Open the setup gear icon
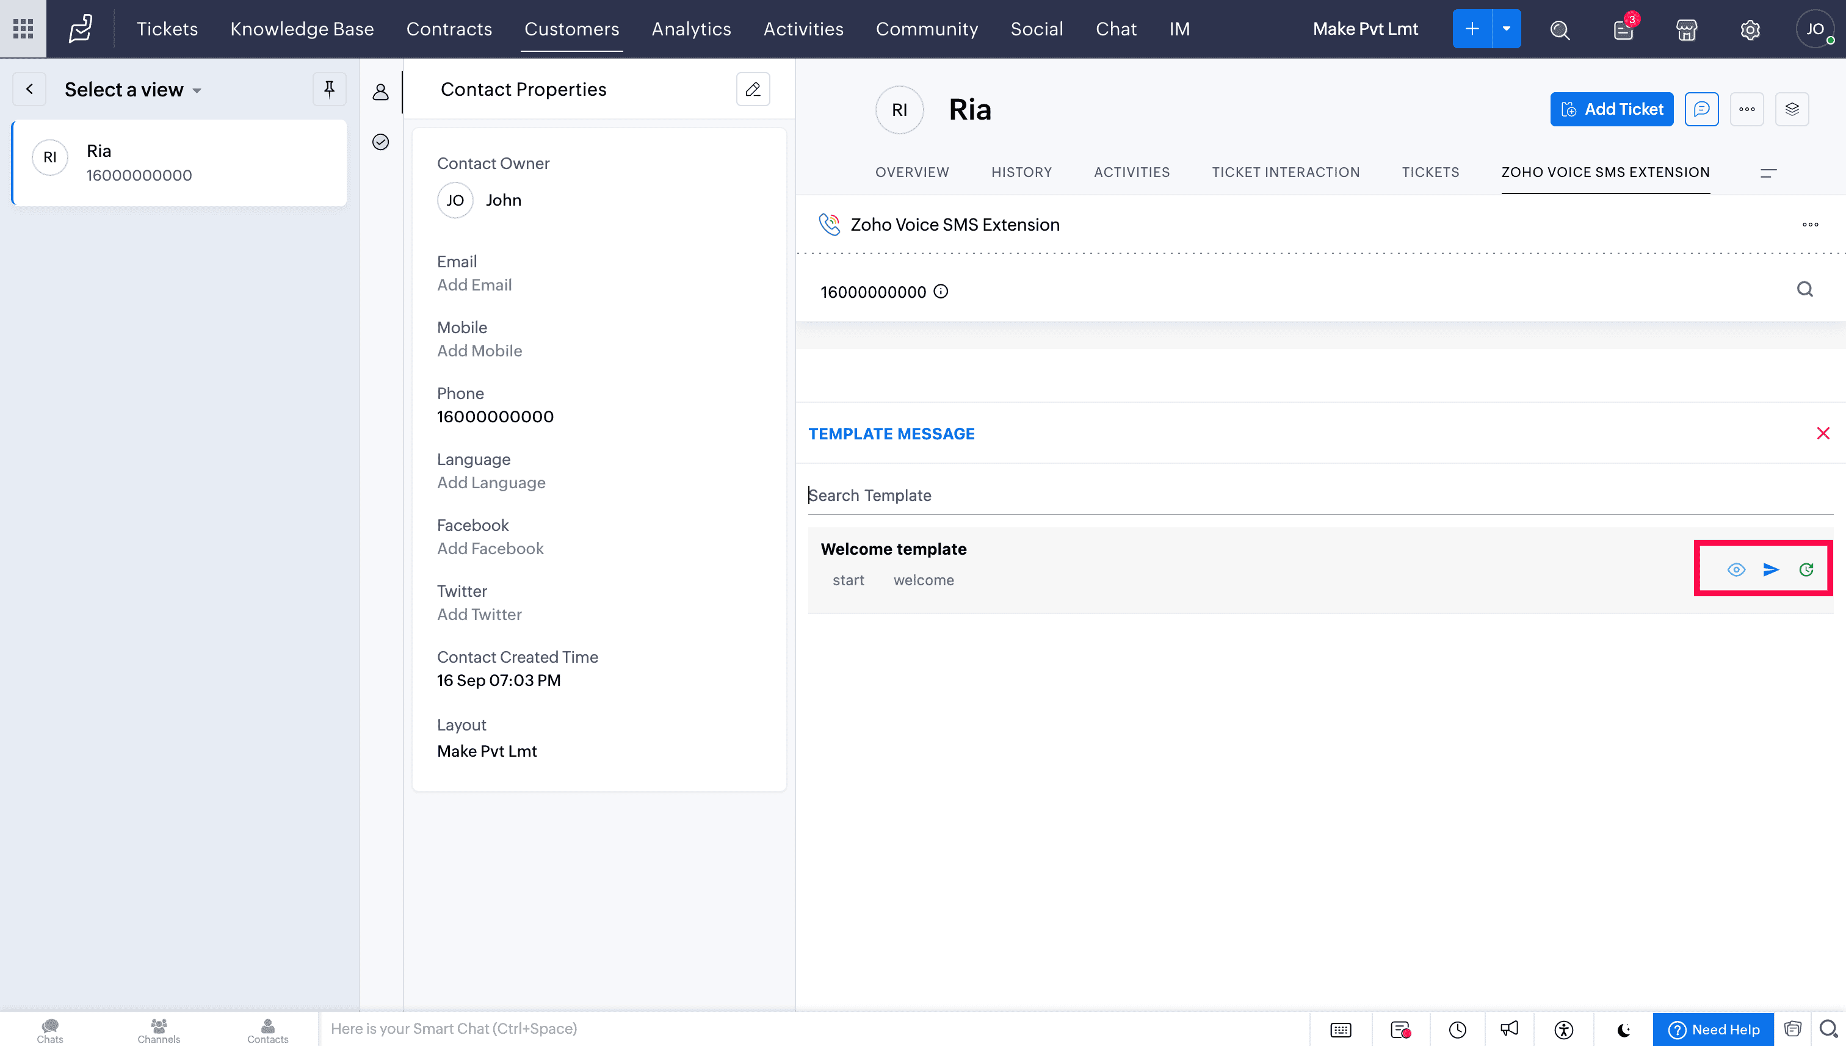 point(1750,29)
